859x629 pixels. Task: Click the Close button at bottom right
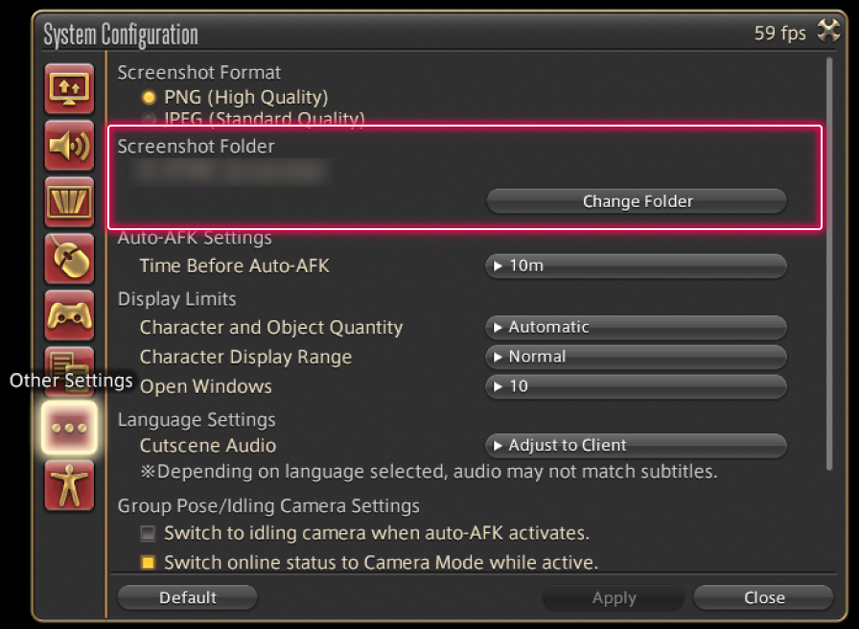pos(763,598)
